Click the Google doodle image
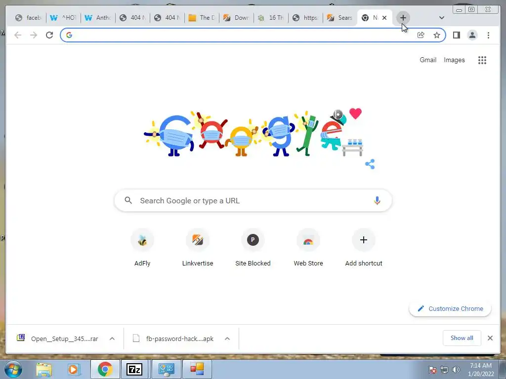 pyautogui.click(x=253, y=132)
